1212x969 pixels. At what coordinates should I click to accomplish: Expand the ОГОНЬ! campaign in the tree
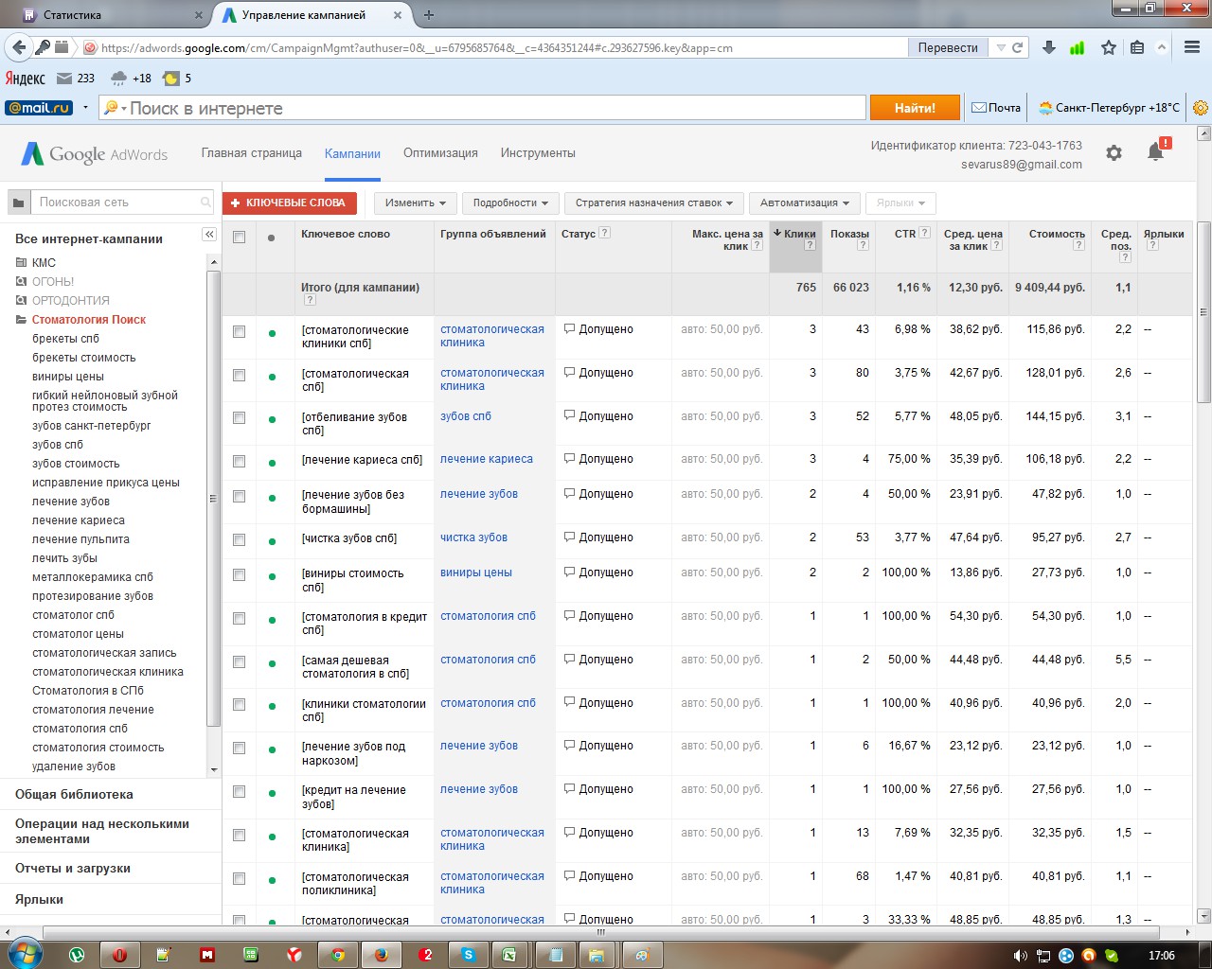[21, 282]
